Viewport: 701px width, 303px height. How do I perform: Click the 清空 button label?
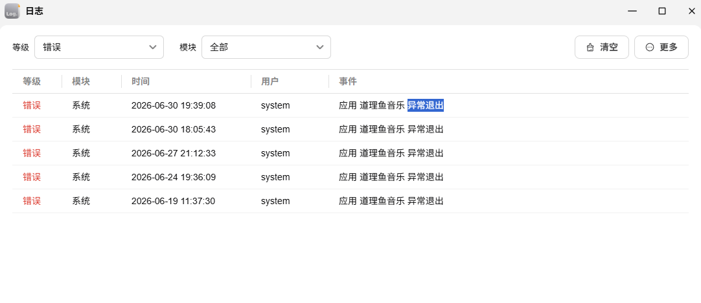point(609,47)
